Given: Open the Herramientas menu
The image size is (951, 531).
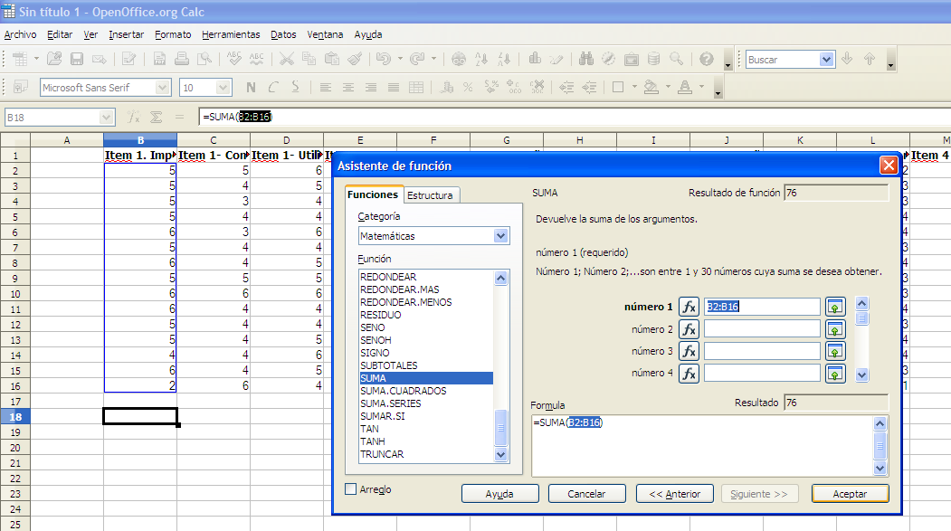Looking at the screenshot, I should click(231, 34).
